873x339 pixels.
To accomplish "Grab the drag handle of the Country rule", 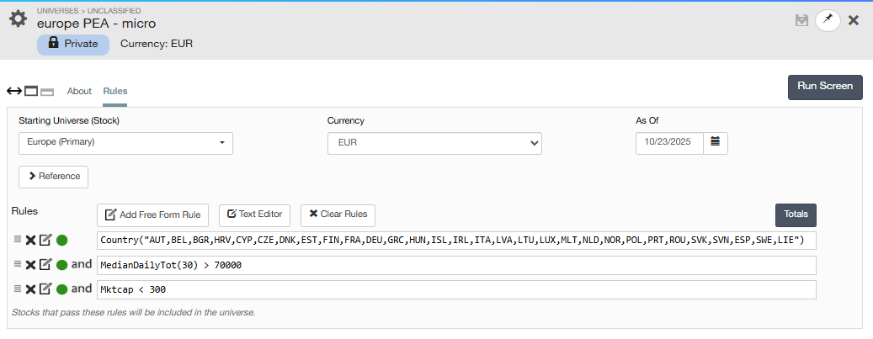I will click(x=17, y=241).
